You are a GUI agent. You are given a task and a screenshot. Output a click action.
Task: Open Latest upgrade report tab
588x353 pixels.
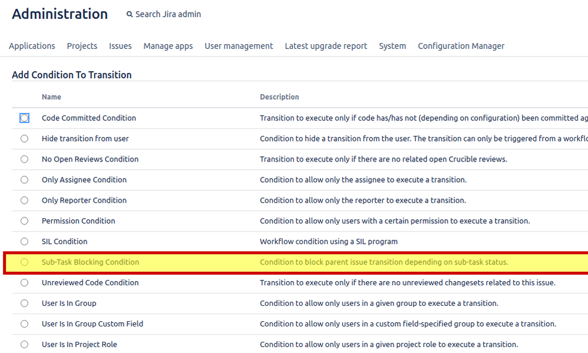(x=326, y=46)
